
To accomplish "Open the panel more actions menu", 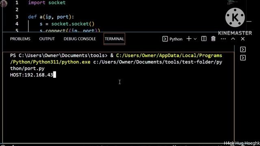I will (223, 39).
